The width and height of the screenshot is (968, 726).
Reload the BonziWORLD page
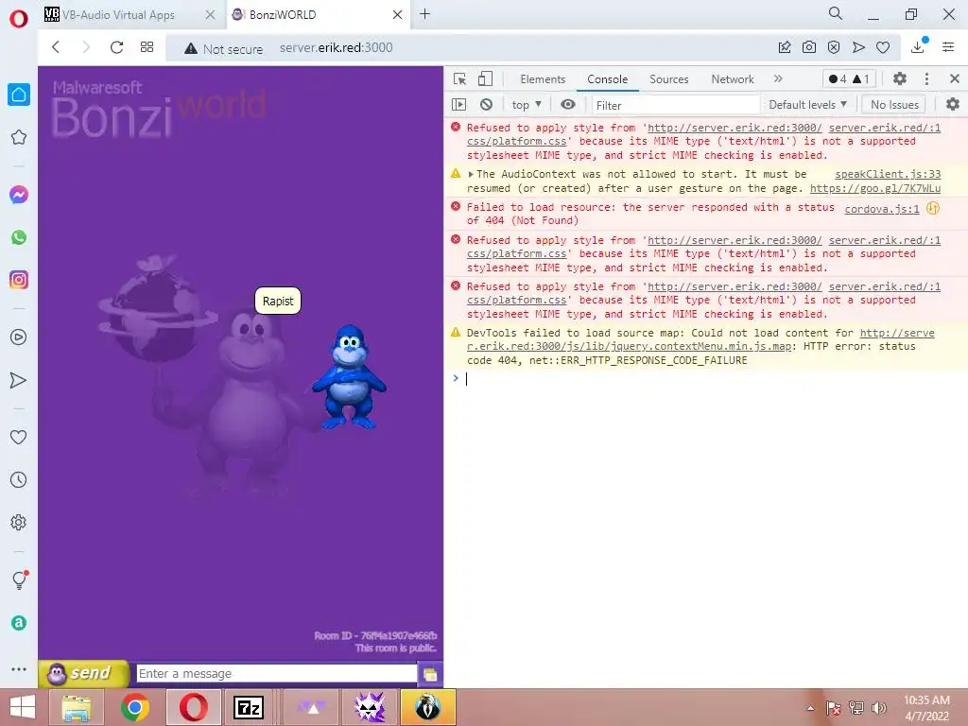click(x=116, y=47)
